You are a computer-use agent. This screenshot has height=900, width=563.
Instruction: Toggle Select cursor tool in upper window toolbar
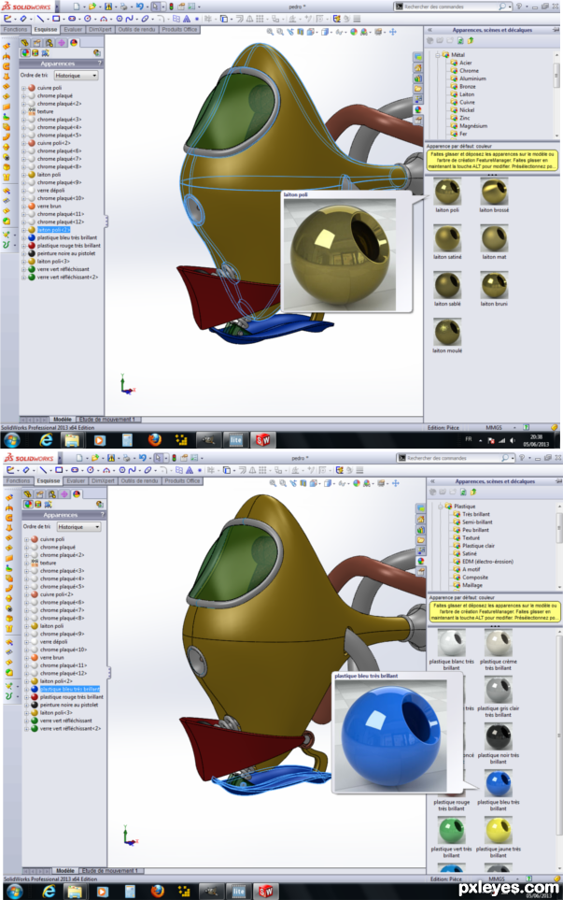pos(155,7)
